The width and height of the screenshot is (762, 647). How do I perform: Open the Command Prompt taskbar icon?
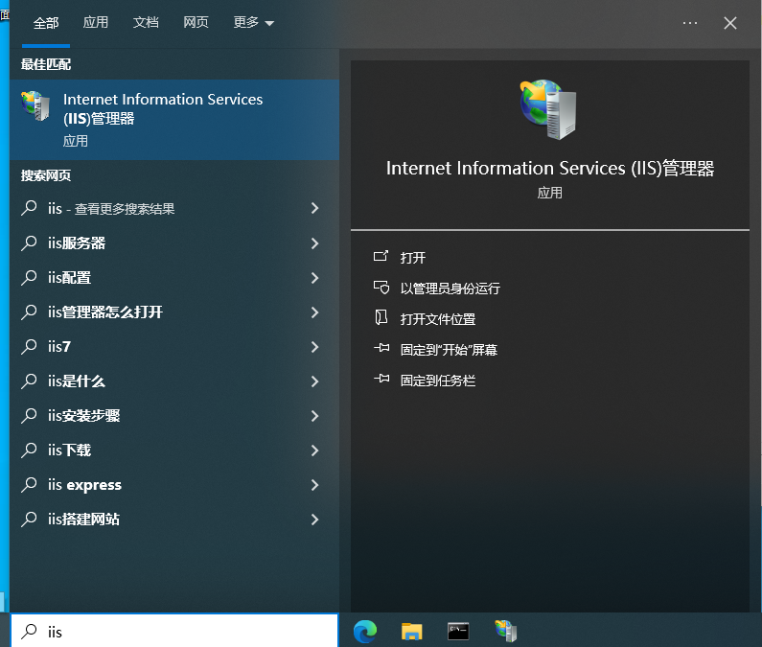pos(458,631)
